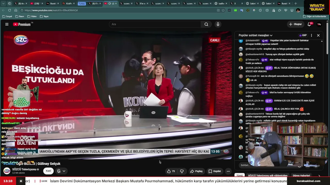Viewport: 330px width, 185px height.
Task: Bookmark this page with star icon
Action: (x=223, y=10)
